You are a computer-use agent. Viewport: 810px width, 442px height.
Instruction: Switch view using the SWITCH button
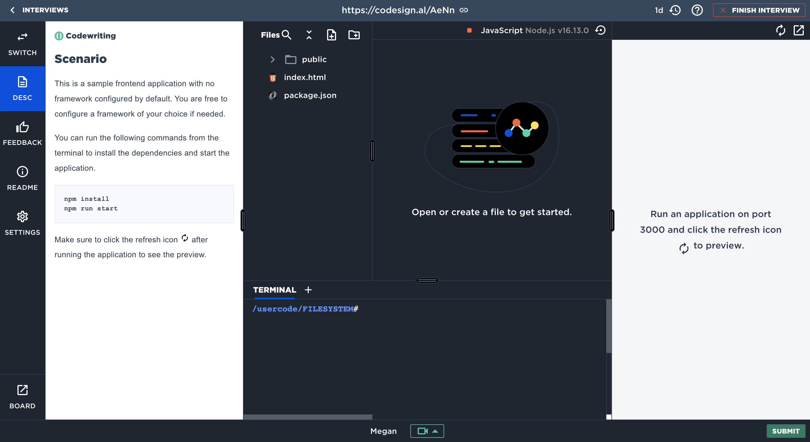pyautogui.click(x=22, y=44)
